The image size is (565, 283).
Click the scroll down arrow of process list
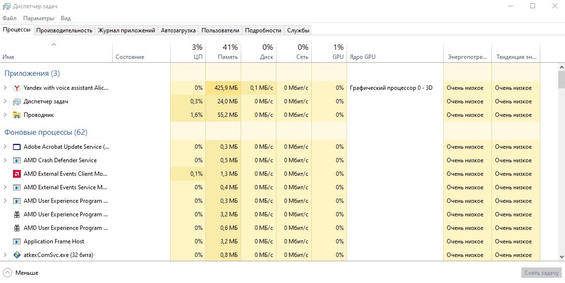(x=561, y=257)
